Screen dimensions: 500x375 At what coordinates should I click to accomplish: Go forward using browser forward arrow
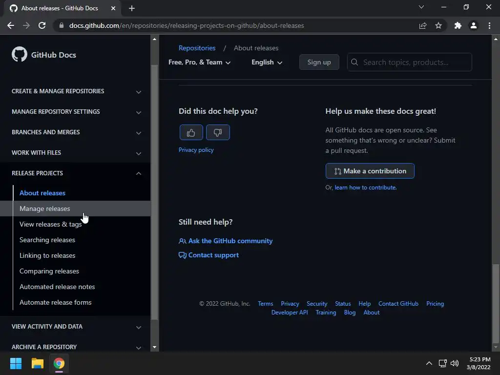[x=26, y=25]
